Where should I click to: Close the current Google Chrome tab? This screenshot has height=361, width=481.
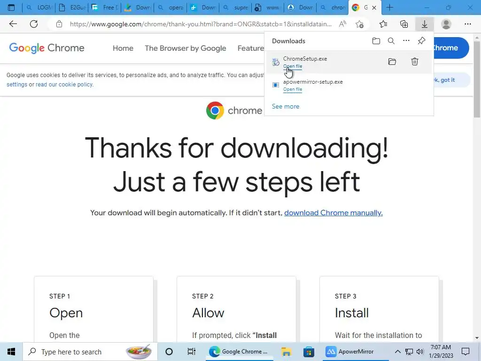(x=374, y=8)
